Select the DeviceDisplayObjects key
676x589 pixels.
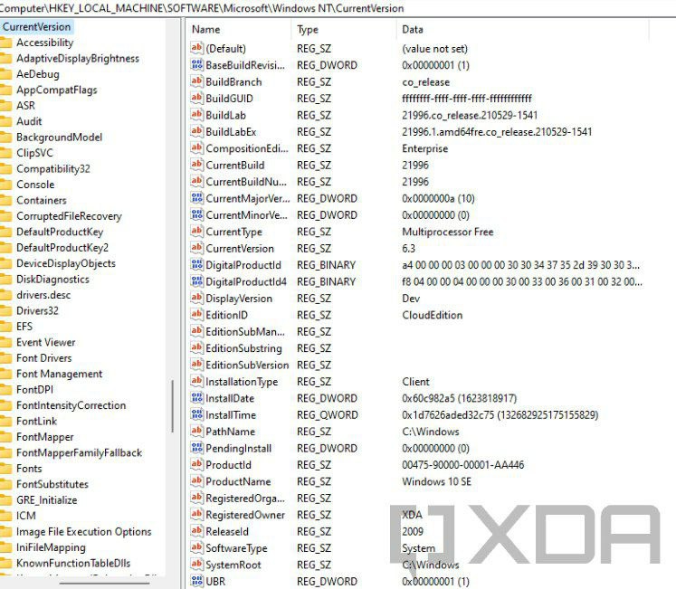[65, 263]
